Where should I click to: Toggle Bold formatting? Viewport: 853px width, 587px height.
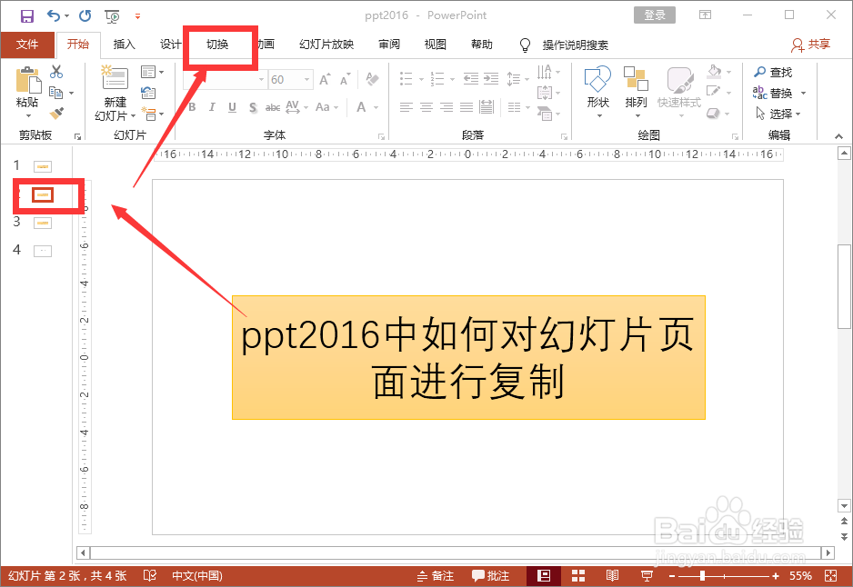tap(192, 107)
